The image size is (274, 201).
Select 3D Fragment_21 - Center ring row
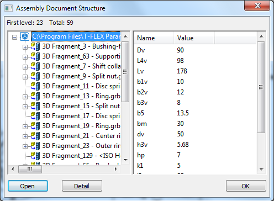[81, 136]
